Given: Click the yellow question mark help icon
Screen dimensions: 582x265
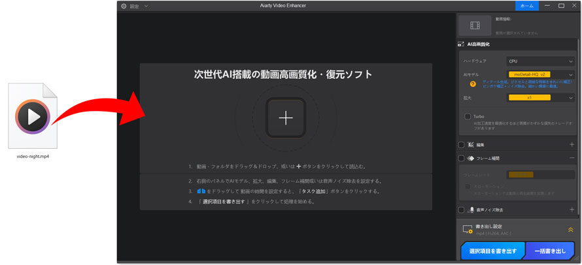Looking at the screenshot, I should point(473,84).
